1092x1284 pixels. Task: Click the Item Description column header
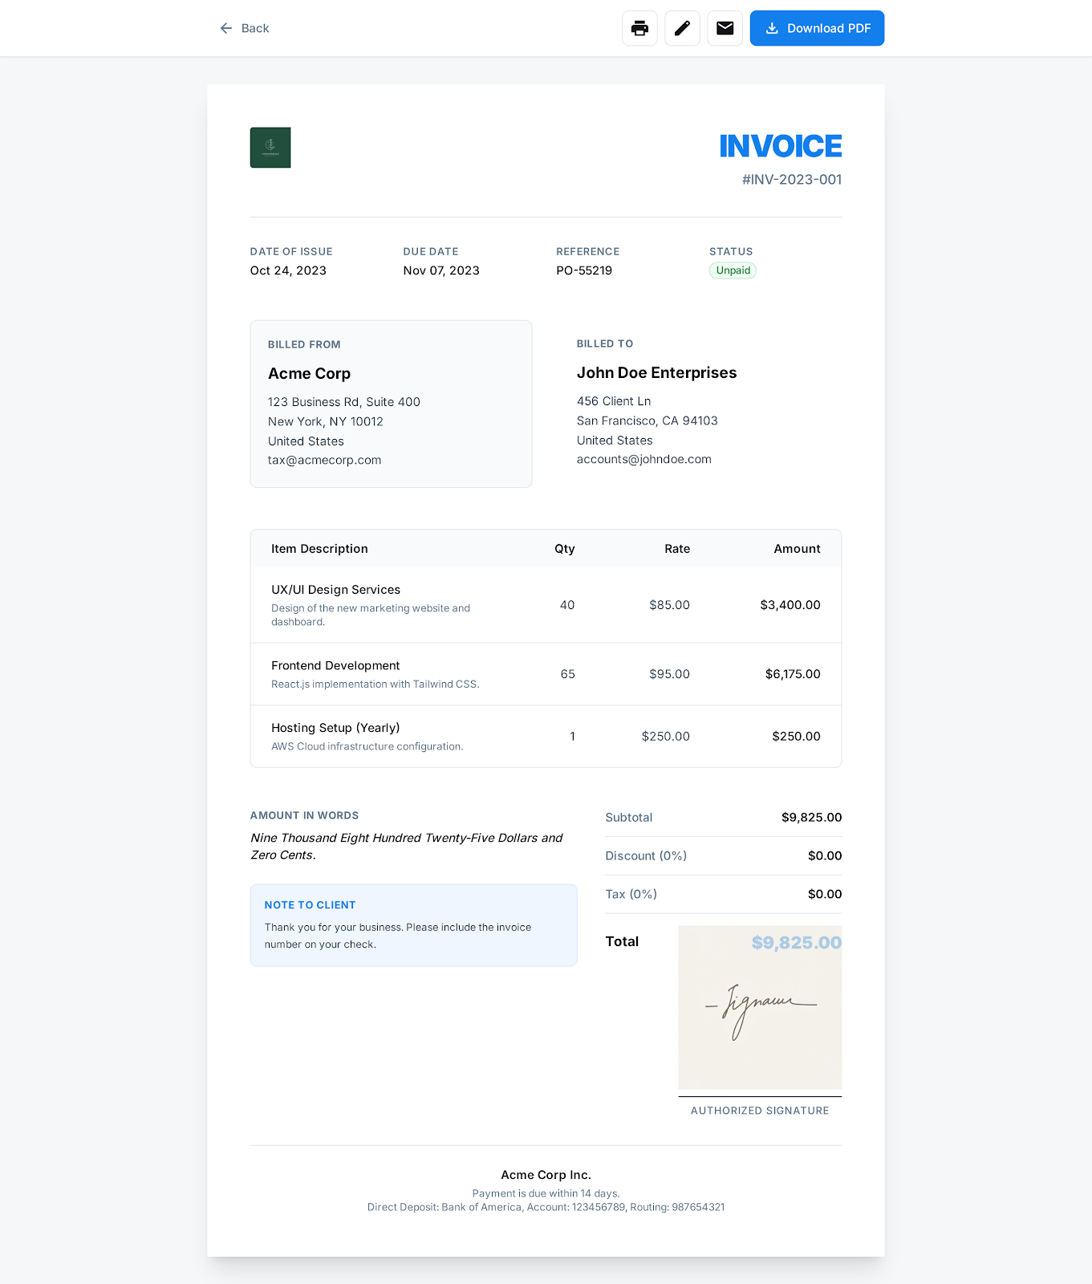point(319,549)
